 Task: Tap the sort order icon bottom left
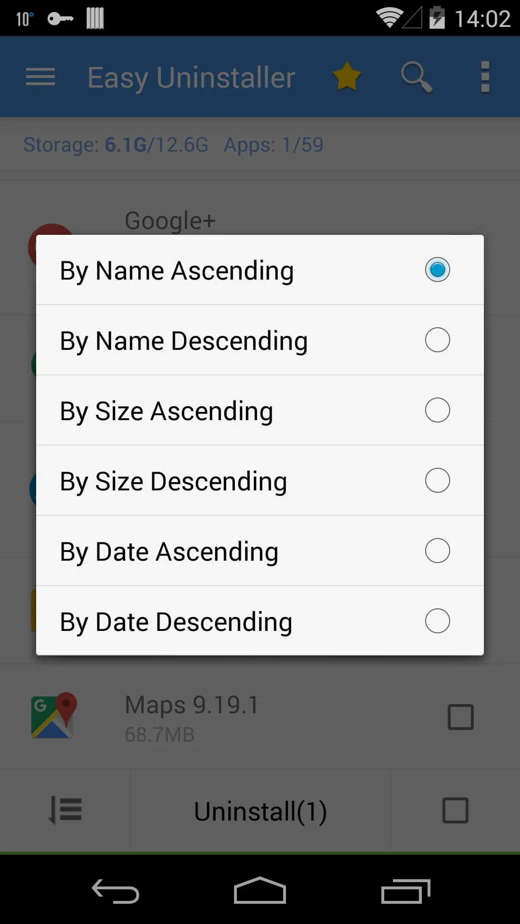65,810
